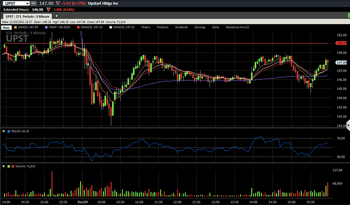Viewport: 350px width, 205px height.
Task: Click the 'RSI(14): 58.16' label
Action: click(x=20, y=131)
